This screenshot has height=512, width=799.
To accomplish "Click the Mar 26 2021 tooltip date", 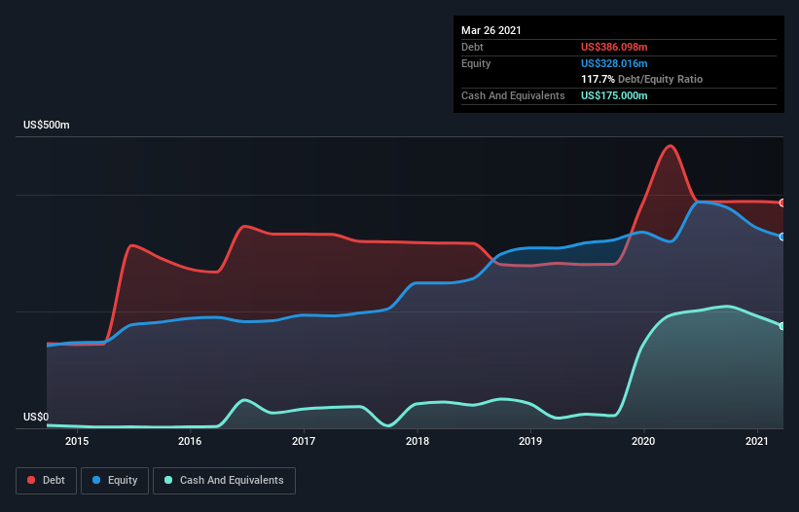I will pyautogui.click(x=491, y=30).
